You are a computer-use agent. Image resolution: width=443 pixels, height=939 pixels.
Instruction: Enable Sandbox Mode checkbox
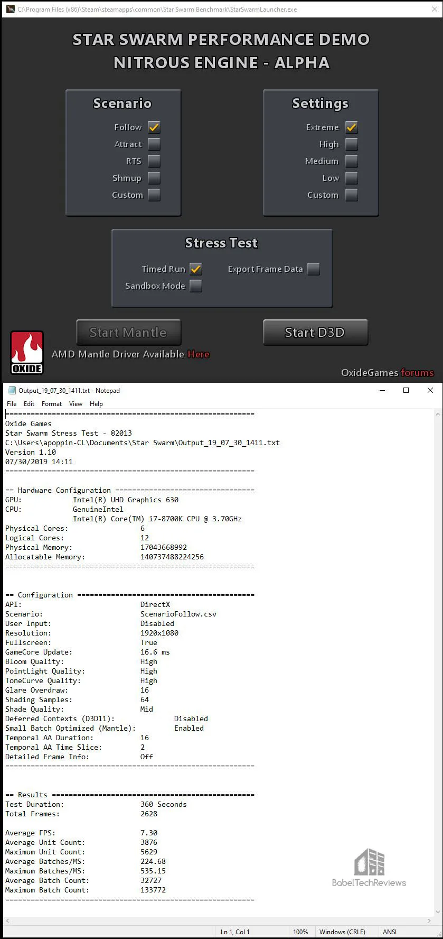[195, 286]
